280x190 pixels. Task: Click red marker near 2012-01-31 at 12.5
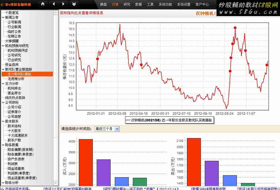click(97, 59)
